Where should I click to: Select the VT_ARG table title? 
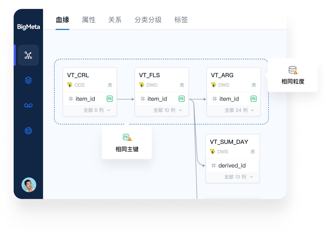[x=222, y=75]
